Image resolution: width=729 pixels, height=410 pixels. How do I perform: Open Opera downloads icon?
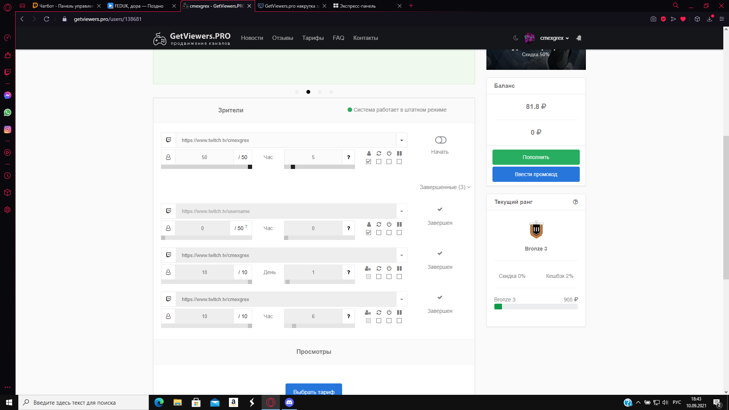(x=710, y=19)
